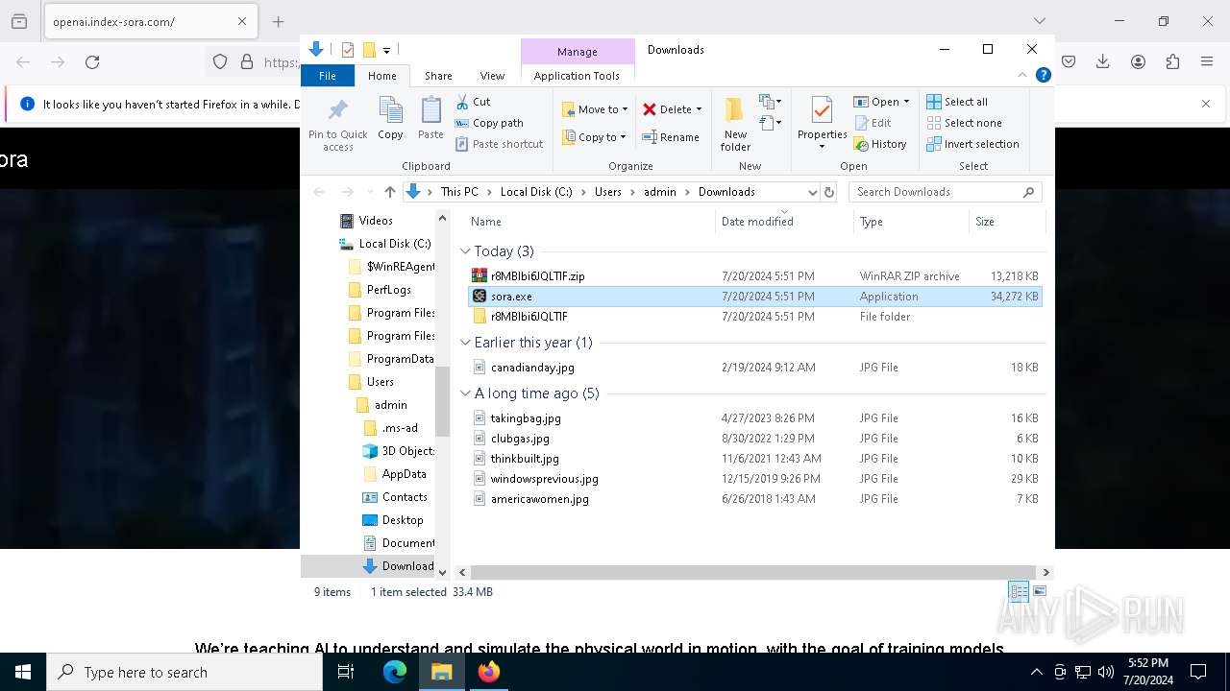Sort files by Size column
This screenshot has height=691, width=1230.
click(x=1005, y=222)
